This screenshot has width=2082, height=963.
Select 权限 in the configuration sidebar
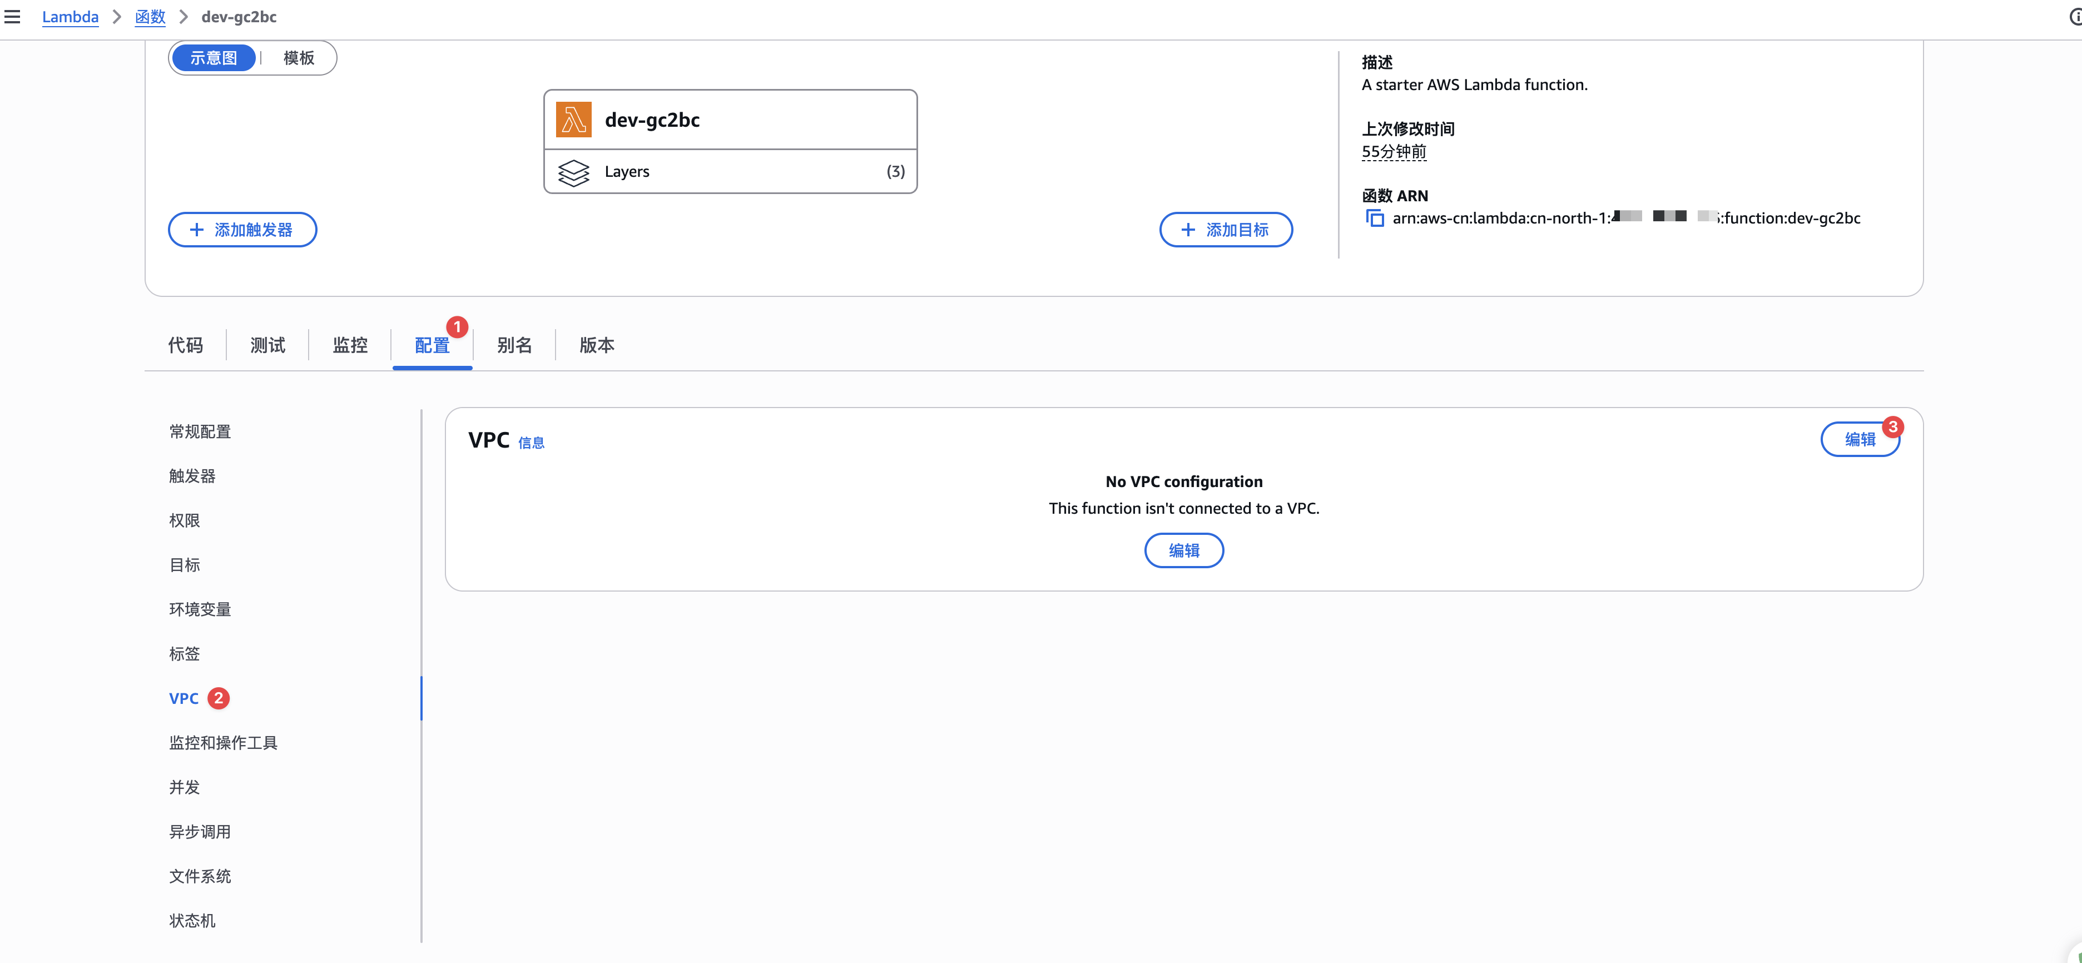184,520
